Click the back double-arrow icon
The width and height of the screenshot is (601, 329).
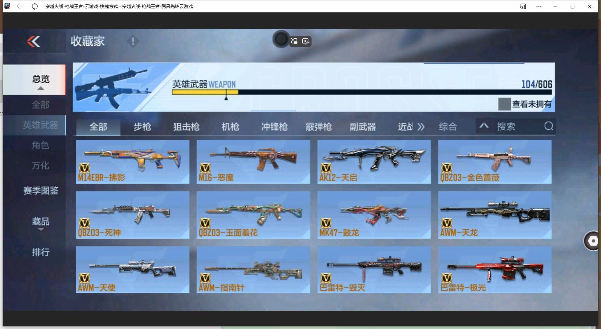[34, 42]
